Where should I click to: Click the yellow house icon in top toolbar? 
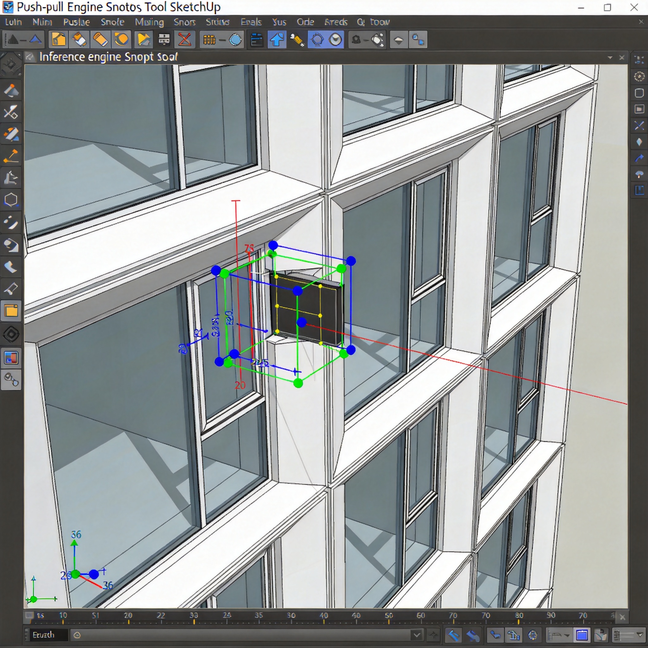pyautogui.click(x=58, y=40)
